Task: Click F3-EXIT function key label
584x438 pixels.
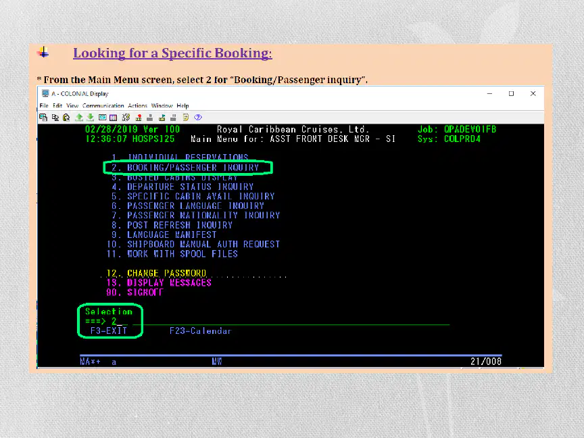Action: [x=109, y=331]
